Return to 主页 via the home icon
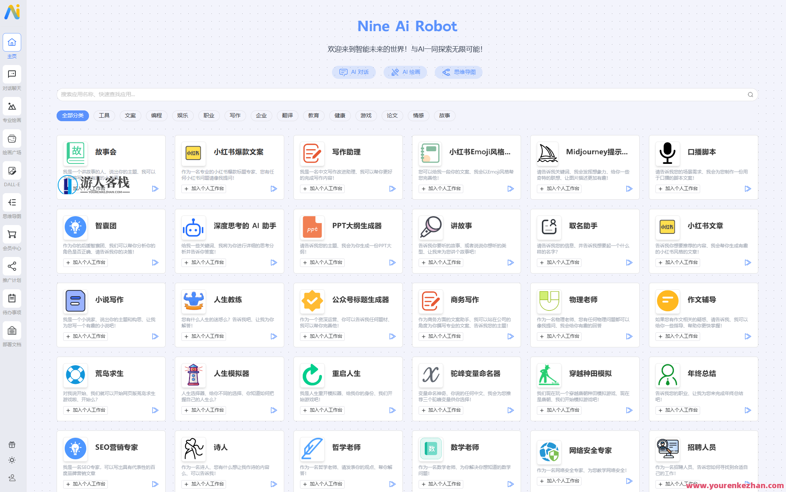Image resolution: width=786 pixels, height=492 pixels. [12, 42]
